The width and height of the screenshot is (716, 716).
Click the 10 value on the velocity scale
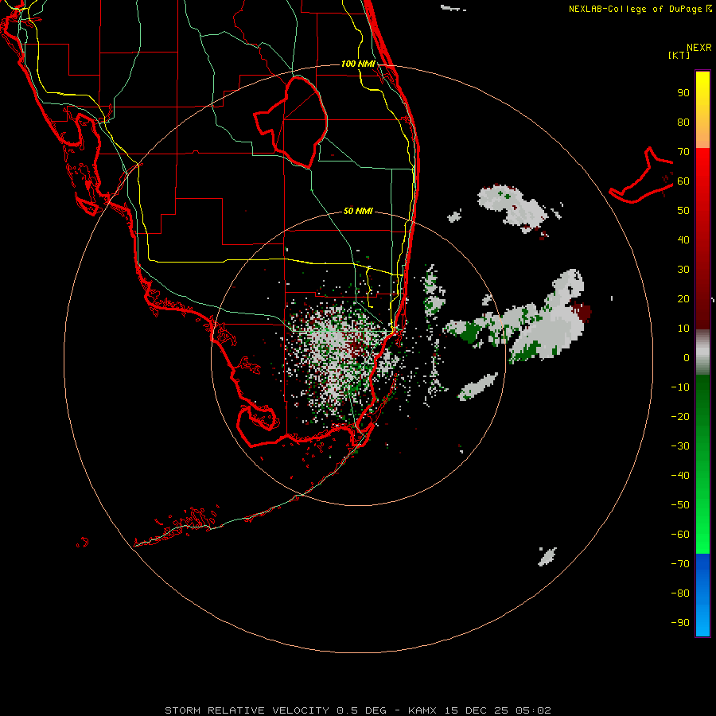click(x=683, y=329)
